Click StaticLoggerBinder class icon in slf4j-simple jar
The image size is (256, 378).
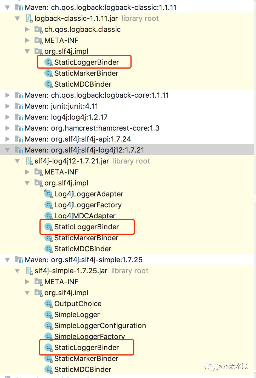point(49,348)
